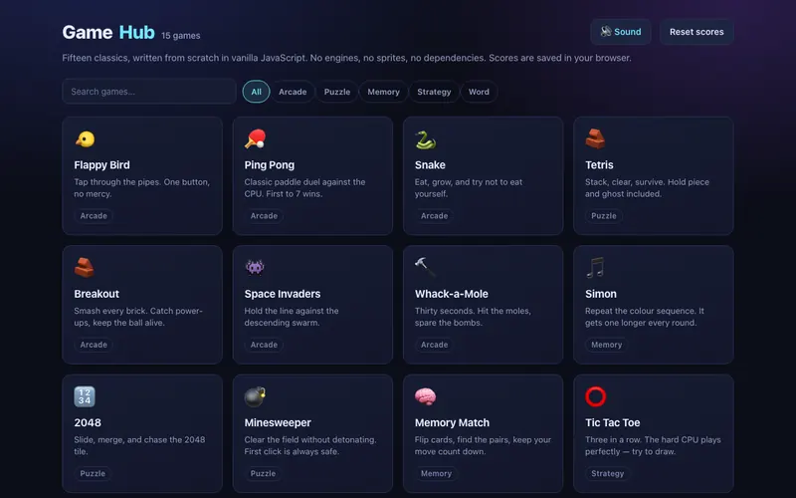Open the Space Invaders title

coord(283,294)
